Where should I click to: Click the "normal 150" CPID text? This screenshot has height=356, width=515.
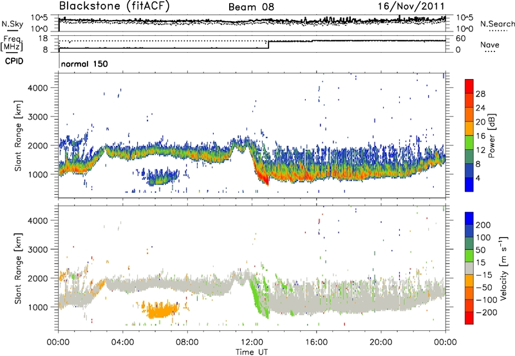point(84,64)
